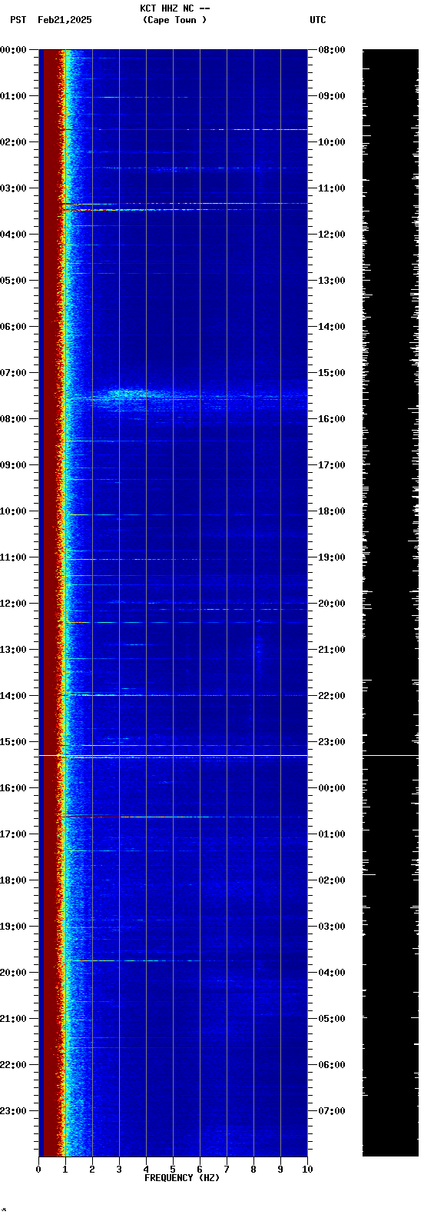Click the PST 02:00 time label
Image resolution: width=424 pixels, height=1218 pixels.
13,142
